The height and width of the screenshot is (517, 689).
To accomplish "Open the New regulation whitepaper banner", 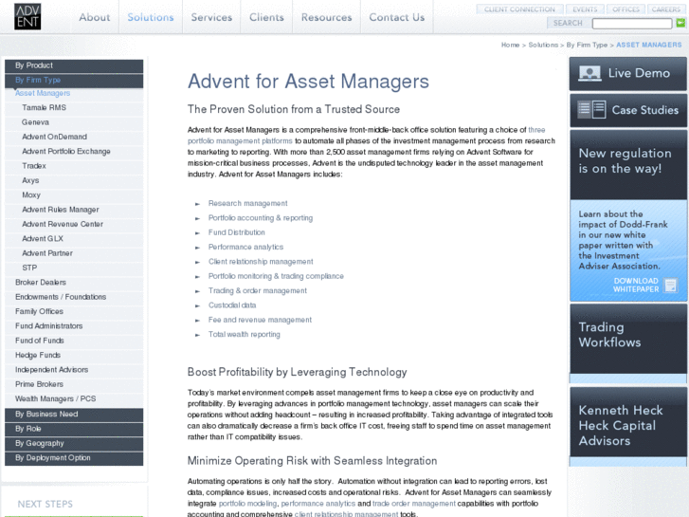I will 628,215.
